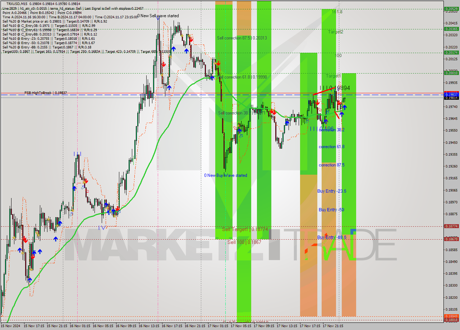This screenshot has height=330, width=460.
Task: Click the '16 Nov 13:15' time axis label
Action: [149, 326]
